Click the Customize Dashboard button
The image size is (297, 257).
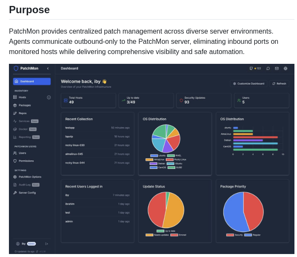click(x=248, y=84)
